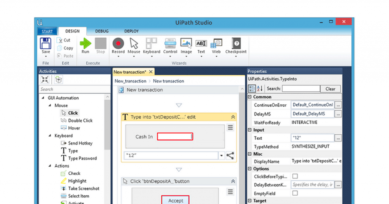
Task: Click New_transaction breadcrumb link
Action: point(131,81)
